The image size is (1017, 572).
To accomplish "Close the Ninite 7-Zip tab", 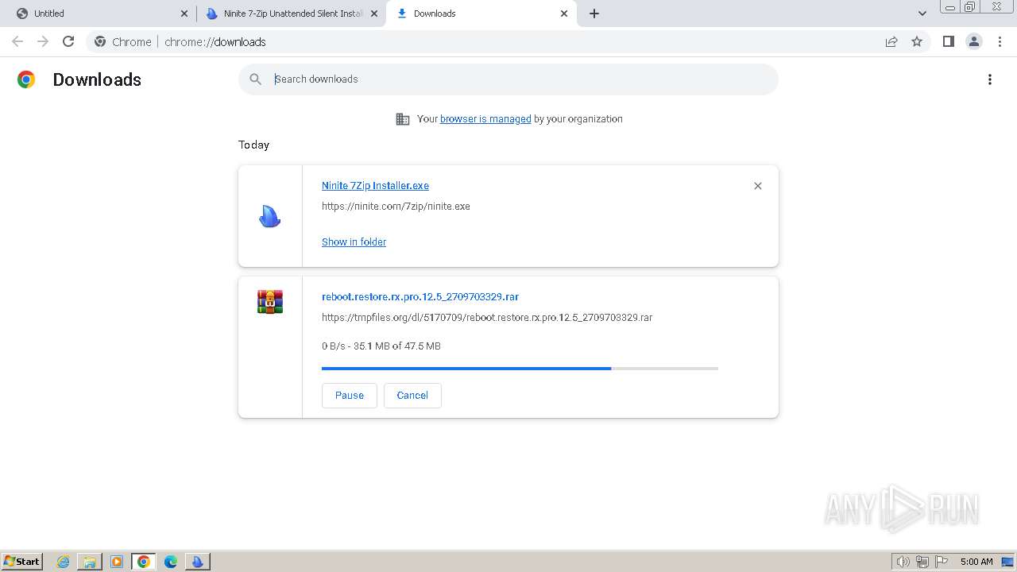I will click(x=374, y=14).
